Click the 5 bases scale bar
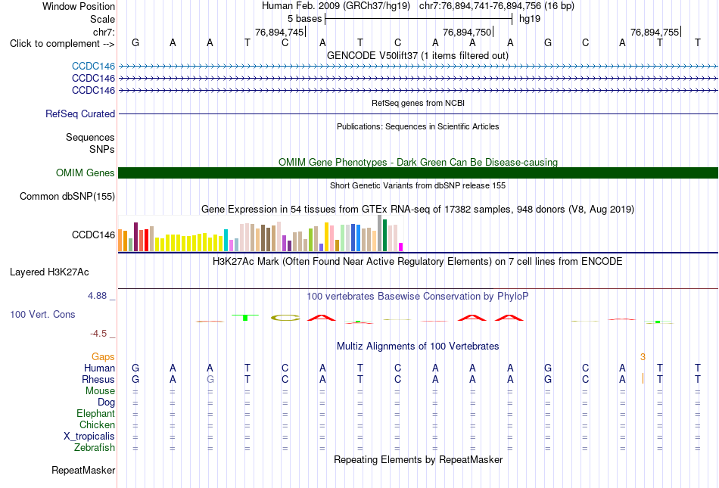This screenshot has height=488, width=719. coord(419,19)
